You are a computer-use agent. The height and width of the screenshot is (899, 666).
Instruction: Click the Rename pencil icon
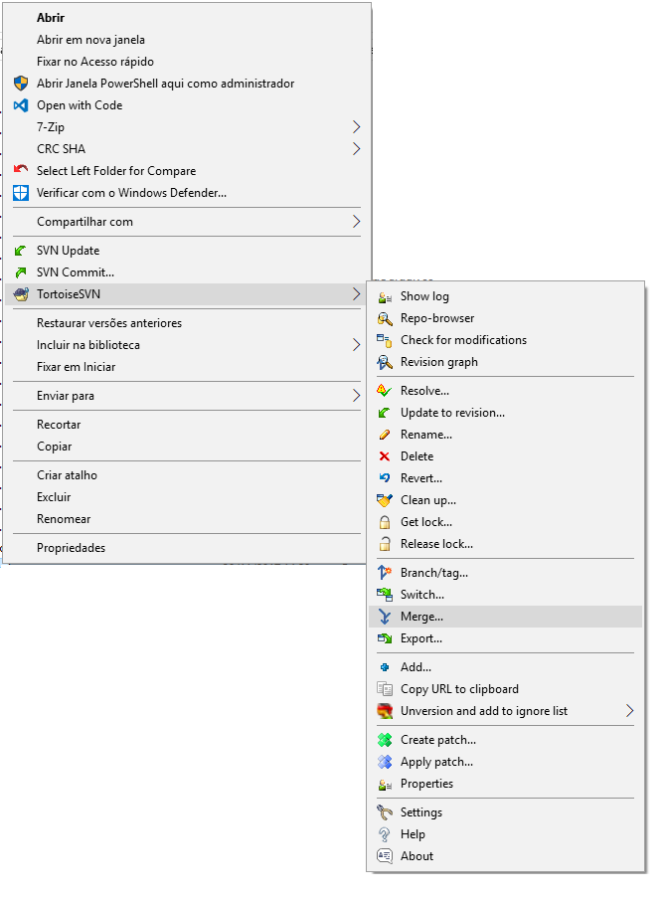point(385,435)
